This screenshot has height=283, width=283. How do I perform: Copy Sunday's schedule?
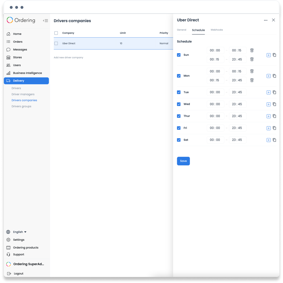(274, 55)
